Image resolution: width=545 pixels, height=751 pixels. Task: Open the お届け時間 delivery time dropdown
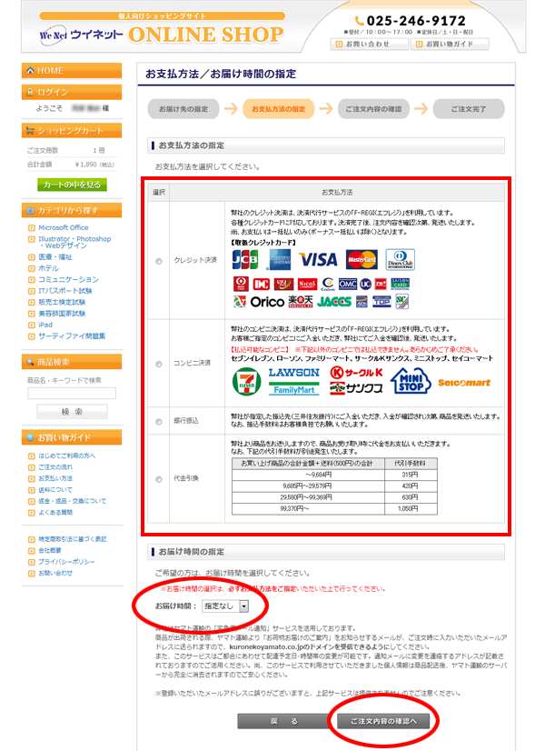point(225,606)
